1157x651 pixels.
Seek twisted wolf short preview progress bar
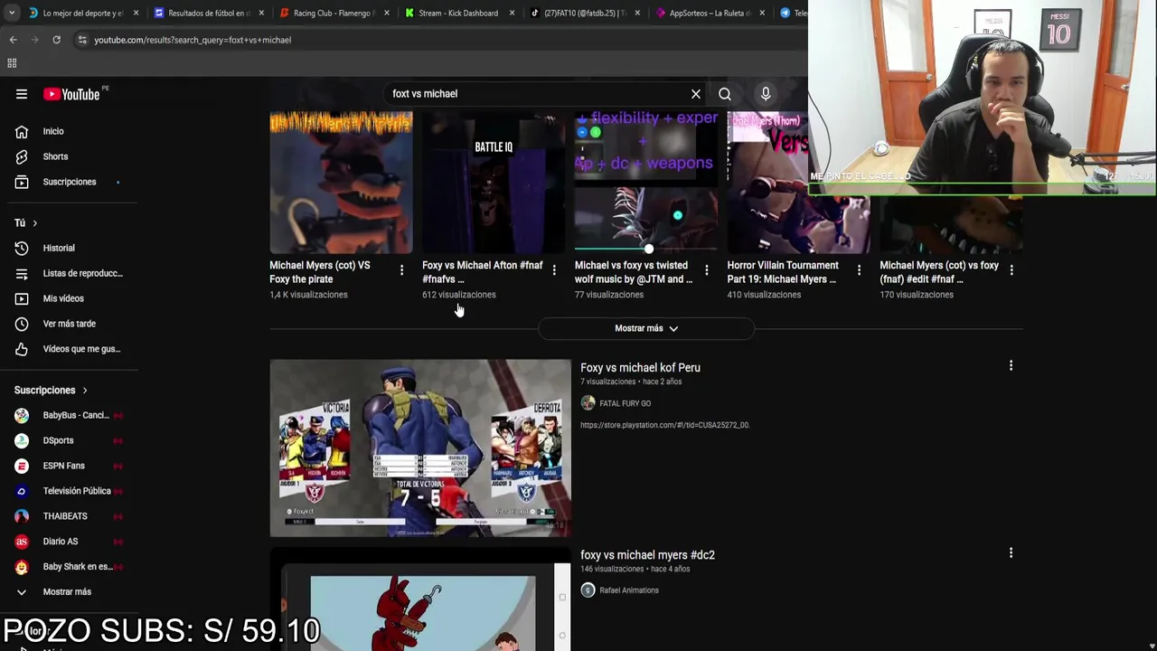[x=645, y=249]
